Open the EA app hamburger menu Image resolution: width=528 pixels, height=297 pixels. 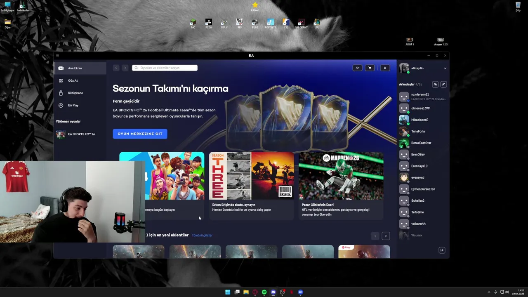pyautogui.click(x=58, y=55)
